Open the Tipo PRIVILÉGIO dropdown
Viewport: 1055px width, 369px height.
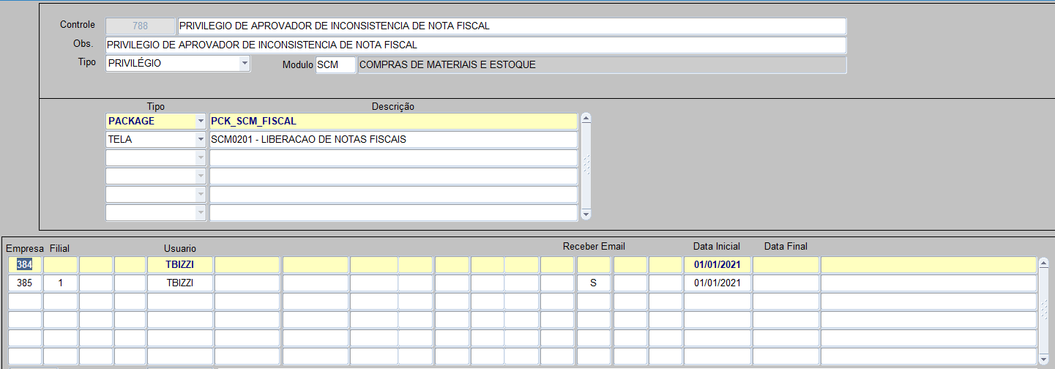pos(245,64)
